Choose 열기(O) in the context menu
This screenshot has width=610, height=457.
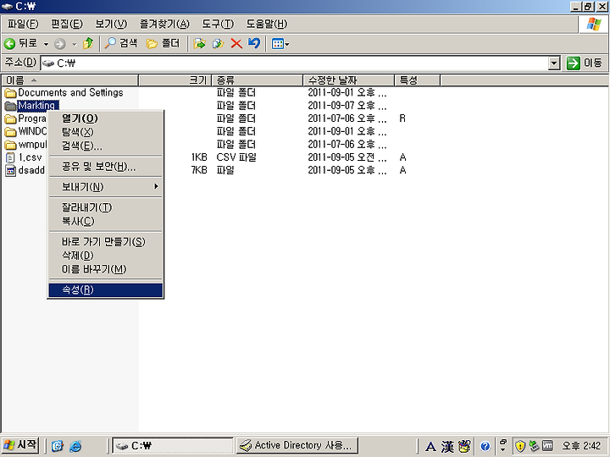point(105,118)
